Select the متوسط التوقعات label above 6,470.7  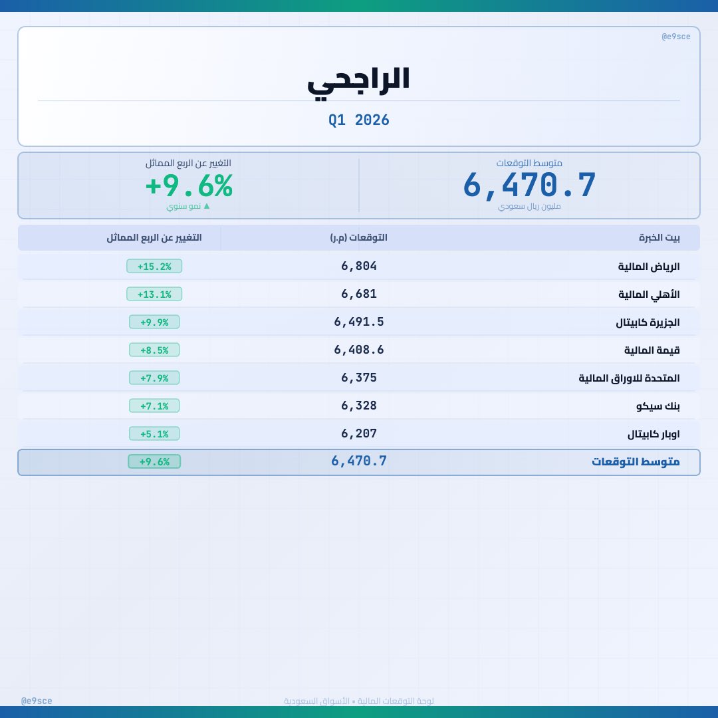[529, 163]
